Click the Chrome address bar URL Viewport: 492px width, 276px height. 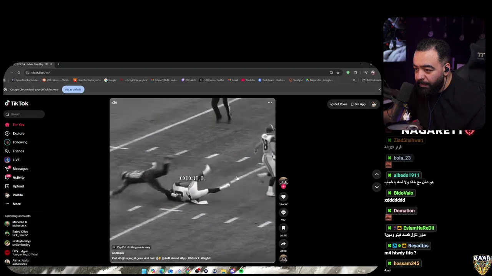pos(40,72)
